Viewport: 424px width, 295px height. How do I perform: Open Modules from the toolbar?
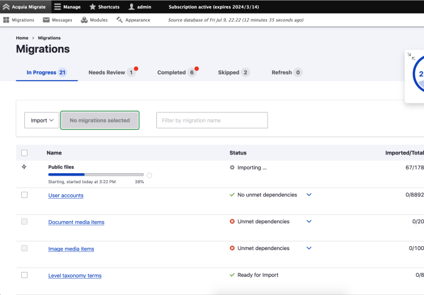point(84,20)
